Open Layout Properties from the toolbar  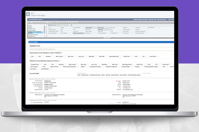(x=72, y=22)
